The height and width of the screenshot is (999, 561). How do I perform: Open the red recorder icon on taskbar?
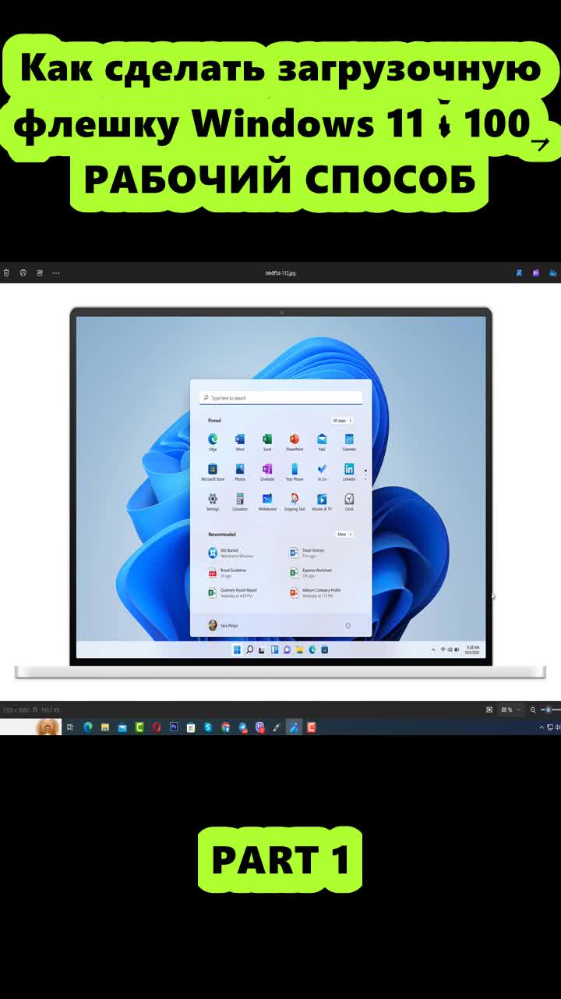tap(312, 727)
